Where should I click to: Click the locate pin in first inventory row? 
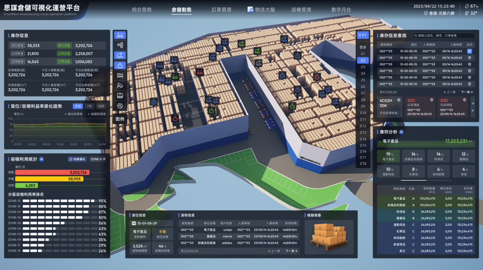[469, 51]
